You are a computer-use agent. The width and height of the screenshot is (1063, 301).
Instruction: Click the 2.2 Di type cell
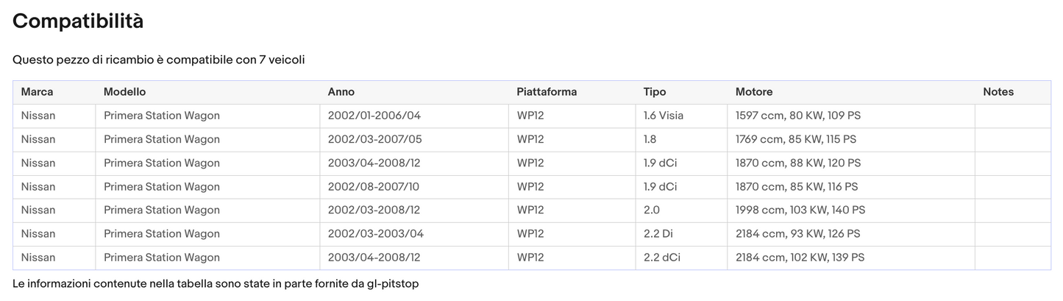(x=658, y=233)
